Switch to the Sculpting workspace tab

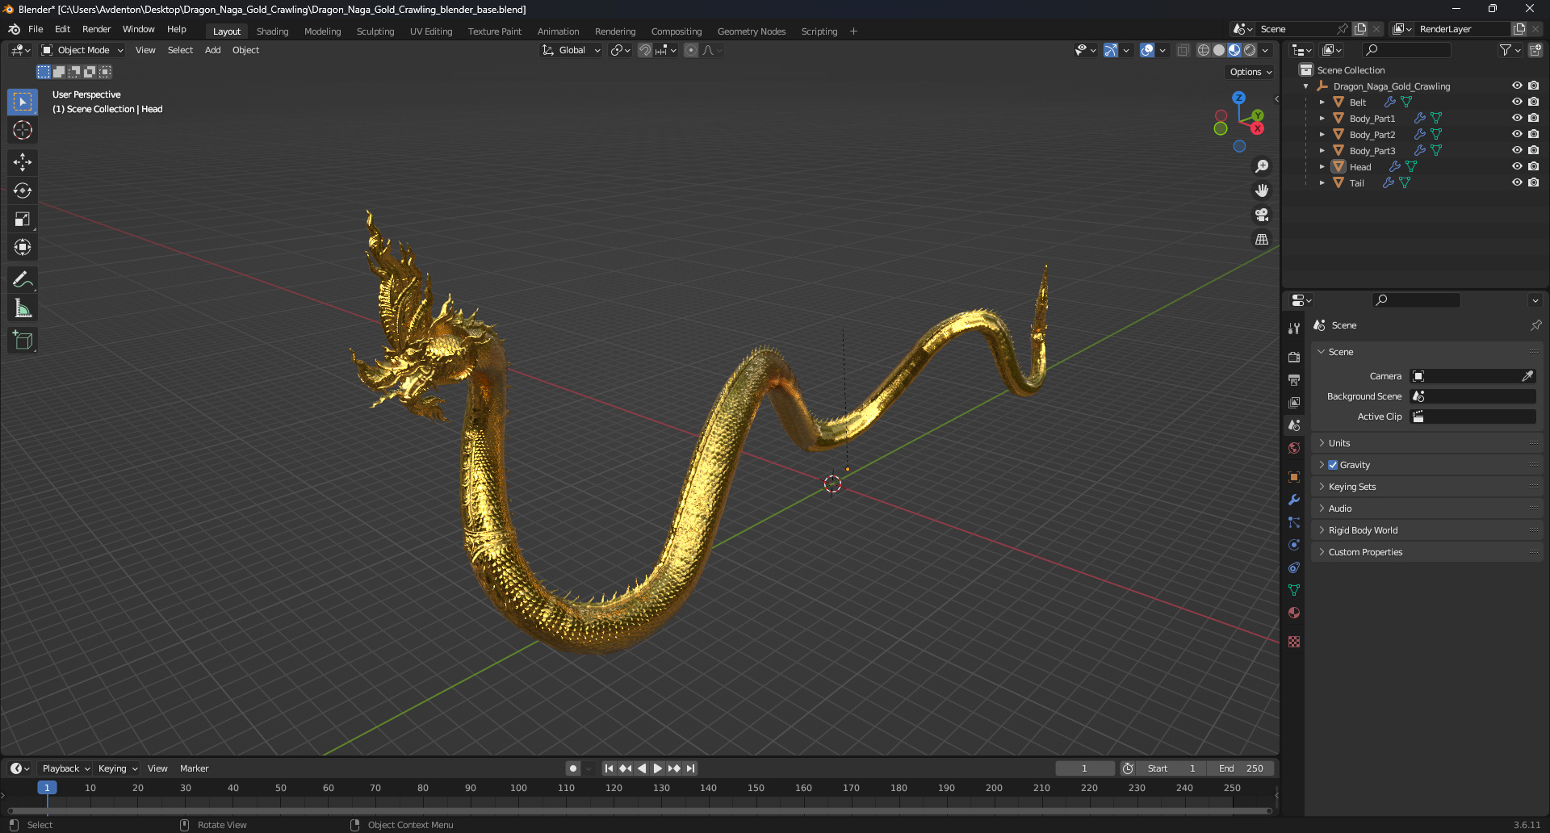click(375, 31)
